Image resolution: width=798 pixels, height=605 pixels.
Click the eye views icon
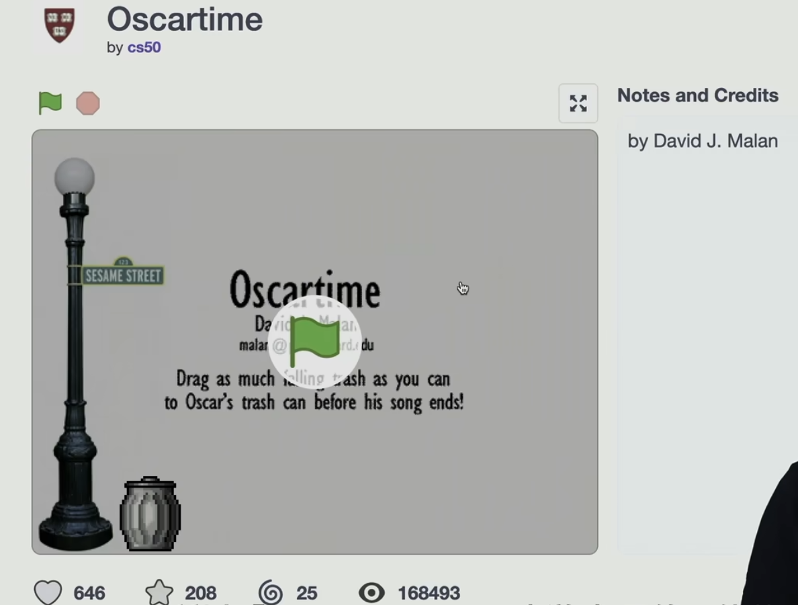[371, 593]
